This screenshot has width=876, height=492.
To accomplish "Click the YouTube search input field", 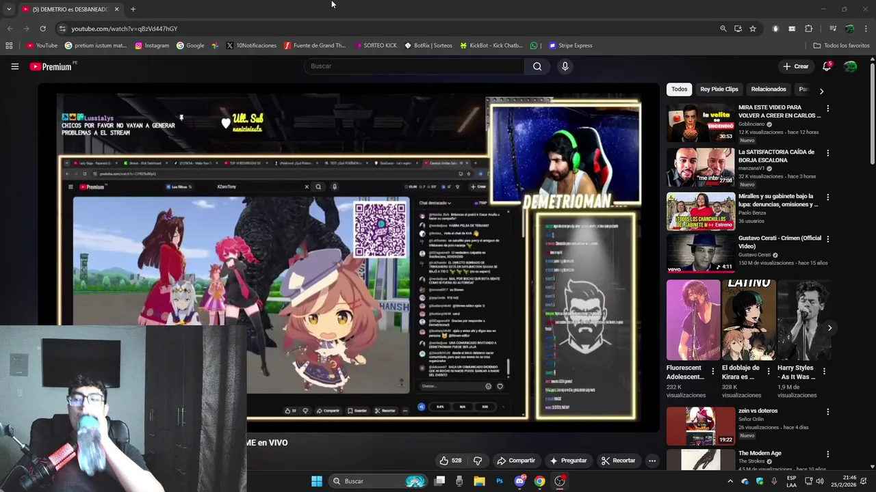I will (x=414, y=66).
